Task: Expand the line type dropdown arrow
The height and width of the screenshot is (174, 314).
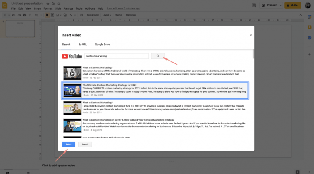Action: click(x=75, y=15)
